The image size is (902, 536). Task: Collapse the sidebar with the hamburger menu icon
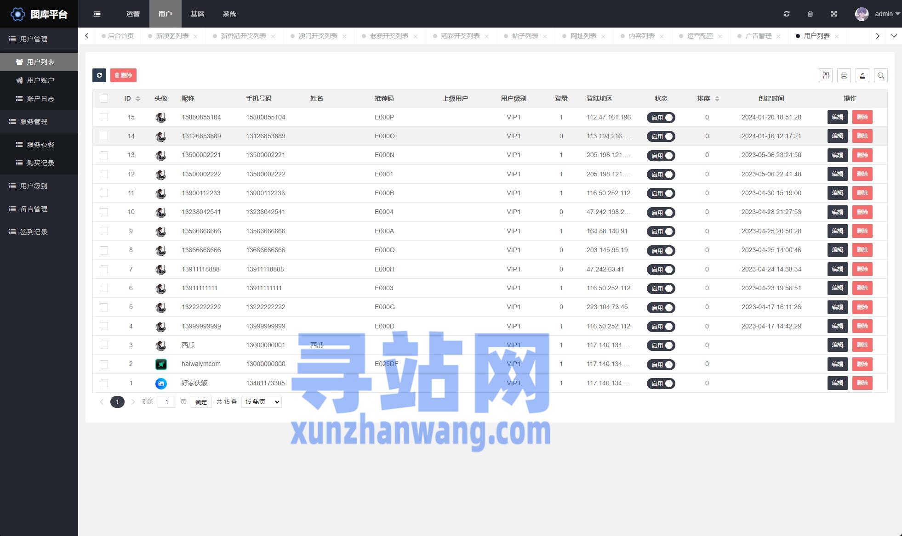tap(97, 14)
